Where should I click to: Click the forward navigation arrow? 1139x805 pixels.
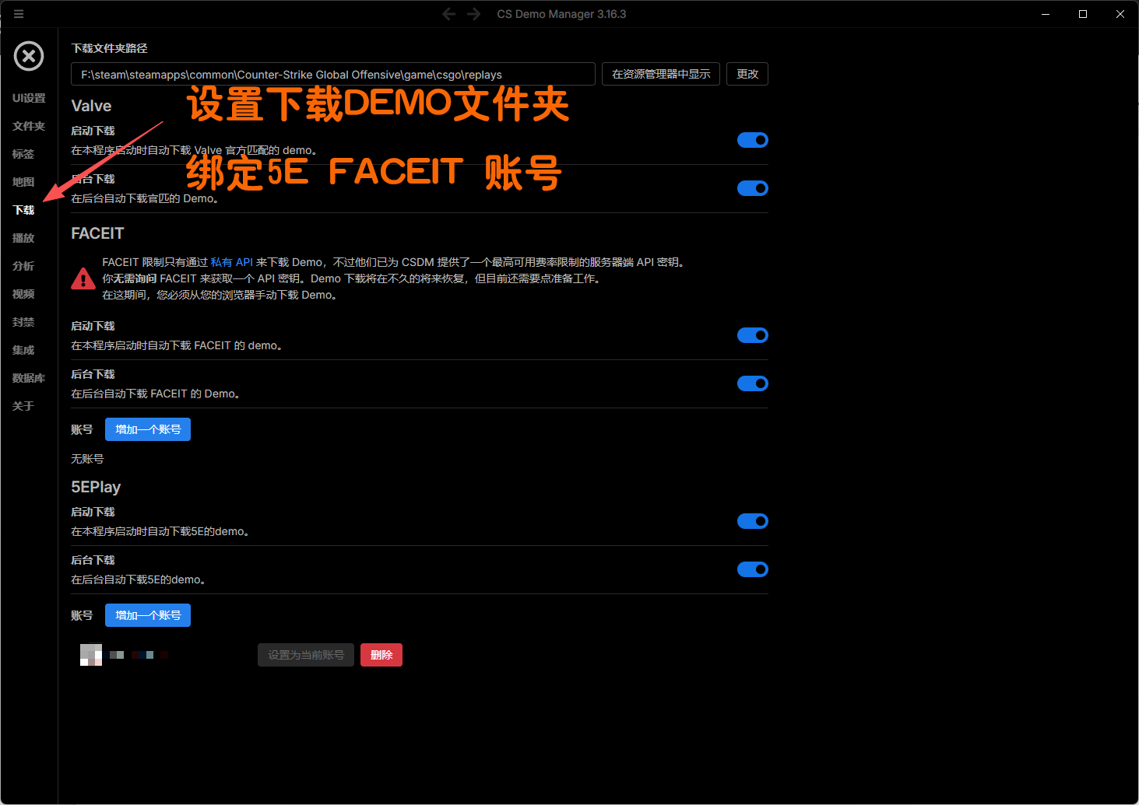[474, 14]
